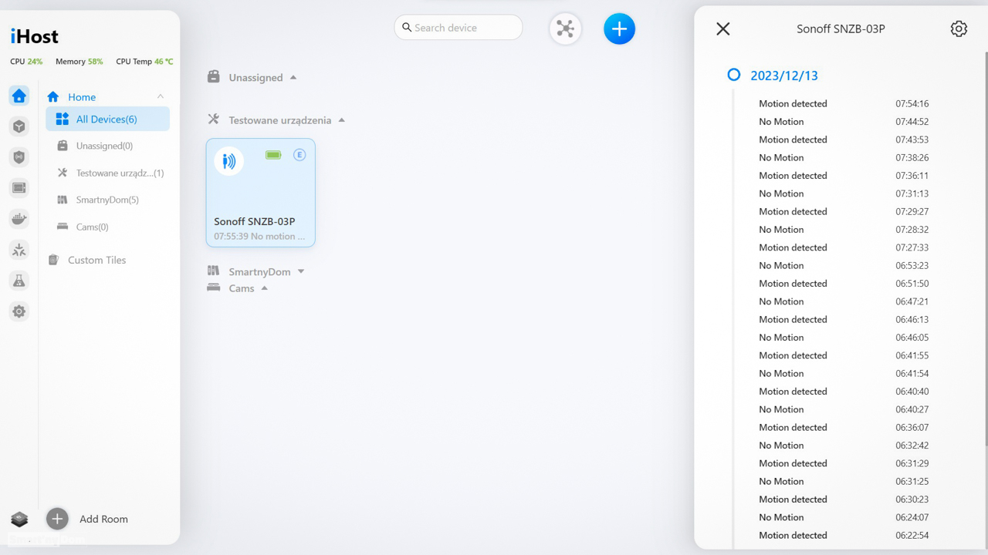
Task: Collapse the Testowane urządzenia section arrow
Action: tap(342, 120)
